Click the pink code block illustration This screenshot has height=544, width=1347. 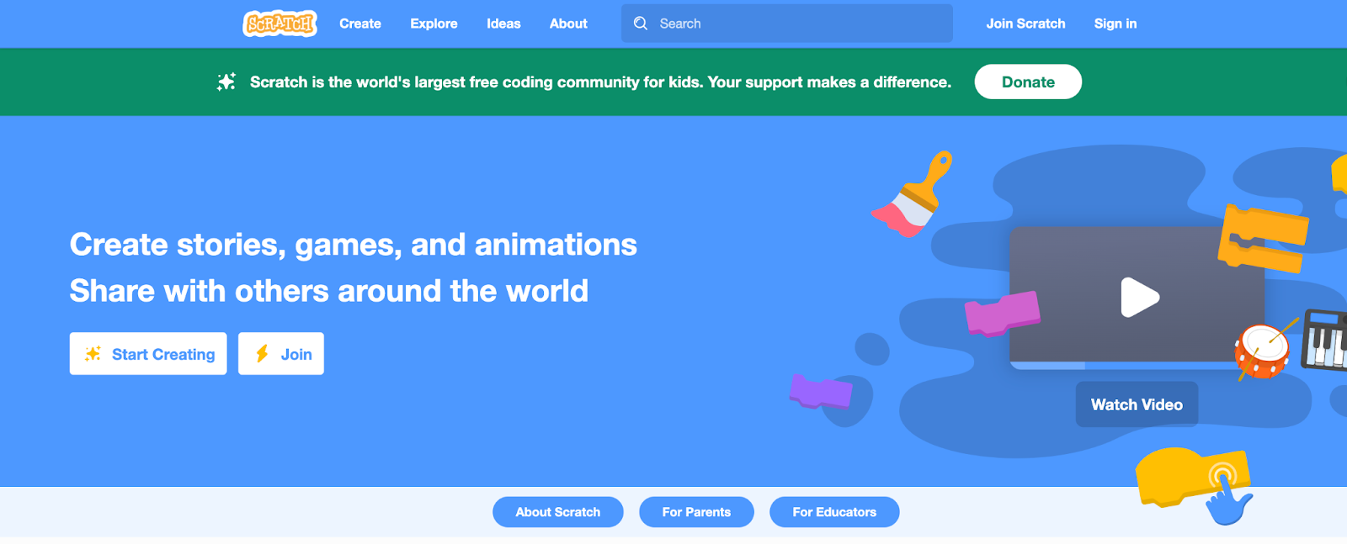point(1001,313)
